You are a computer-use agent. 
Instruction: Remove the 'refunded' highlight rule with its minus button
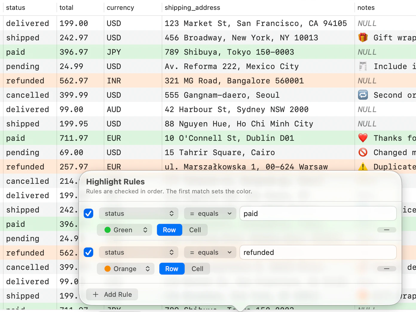tap(387, 269)
